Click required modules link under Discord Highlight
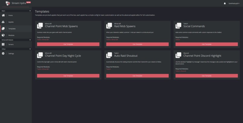Image resolution: width=243 pixels, height=123 pixels. pos(181,71)
